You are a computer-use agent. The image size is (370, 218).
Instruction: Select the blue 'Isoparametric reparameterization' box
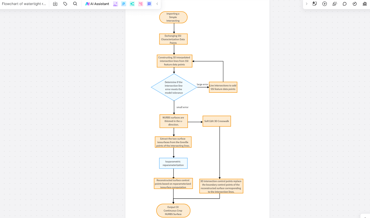pyautogui.click(x=173, y=163)
